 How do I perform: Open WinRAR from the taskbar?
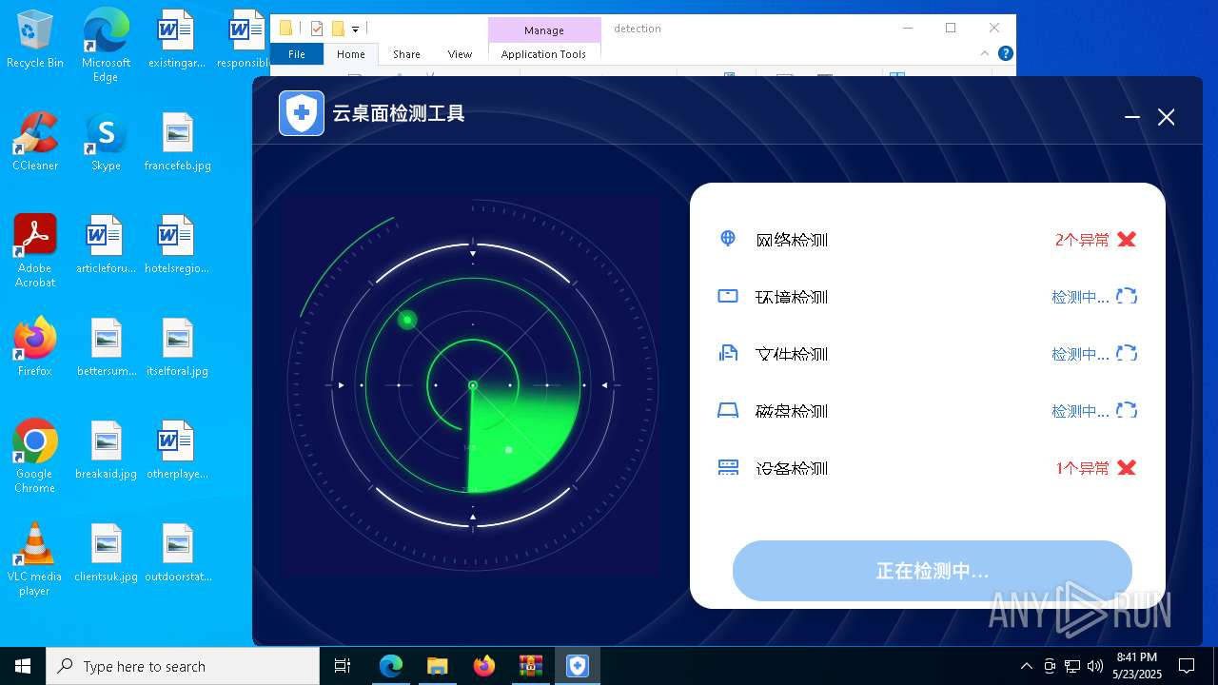(x=530, y=666)
